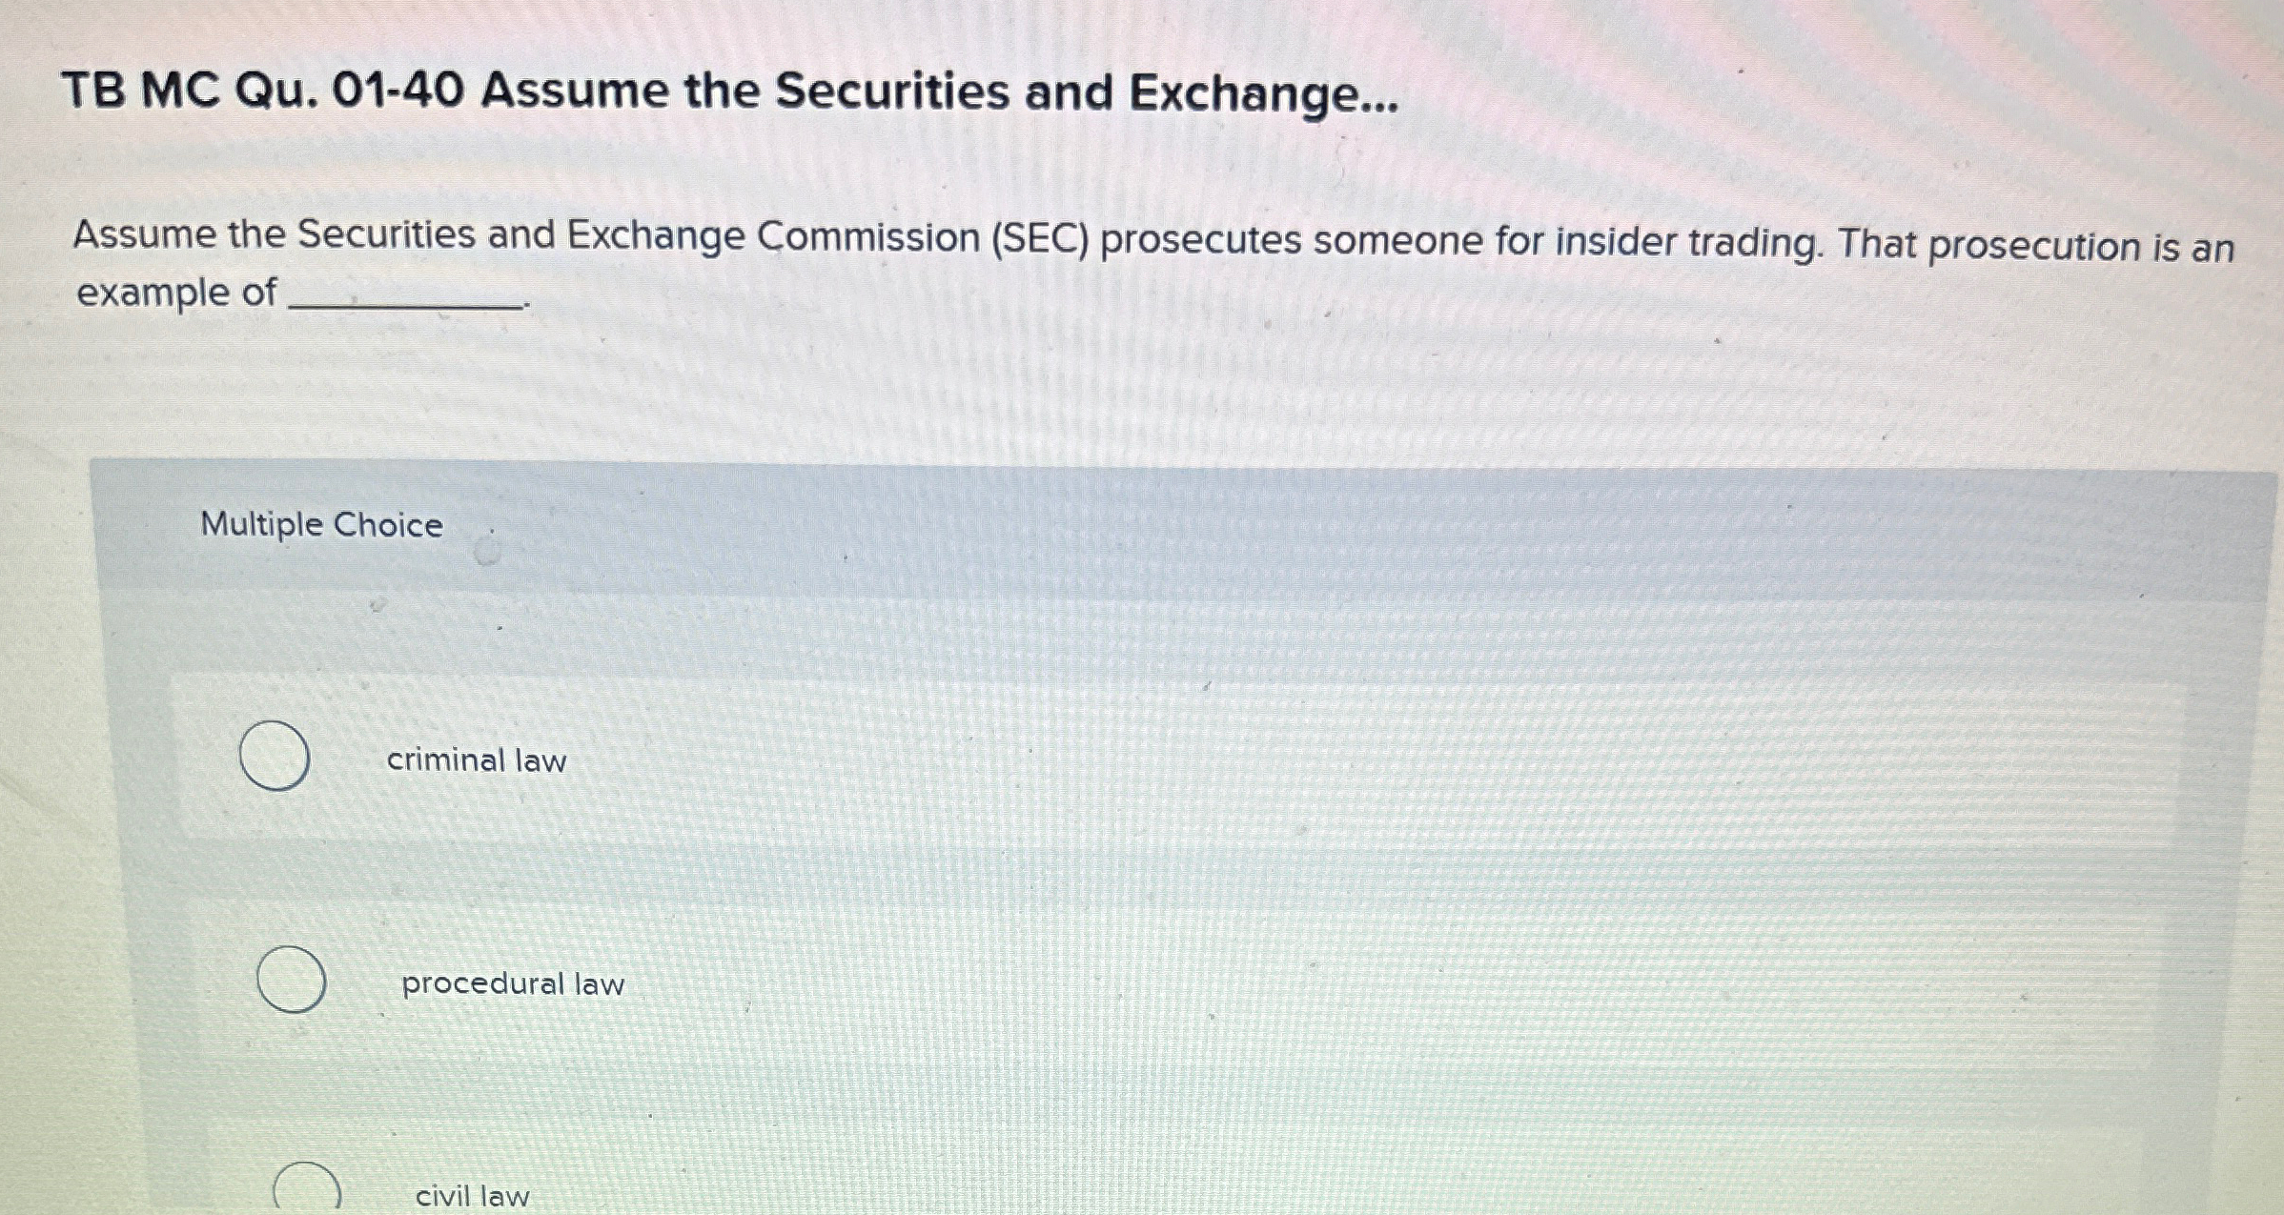Click the words example of in the question

tap(173, 294)
